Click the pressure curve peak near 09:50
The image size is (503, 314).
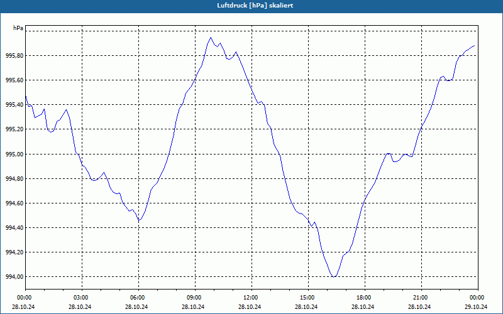(211, 38)
